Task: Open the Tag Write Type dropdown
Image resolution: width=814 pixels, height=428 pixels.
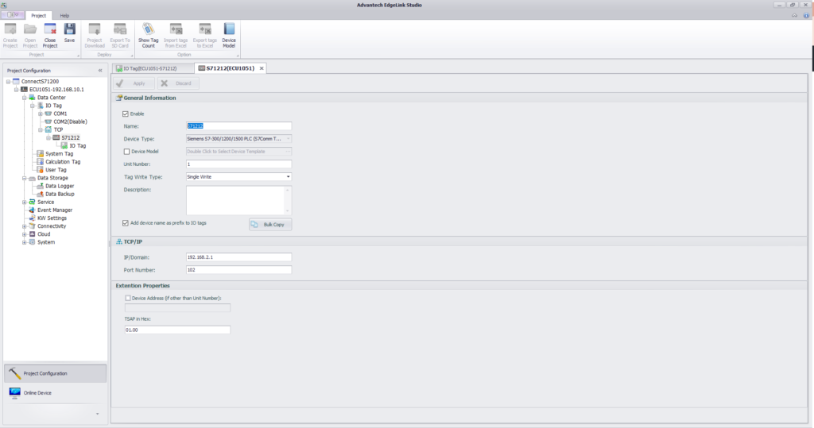Action: click(x=288, y=177)
